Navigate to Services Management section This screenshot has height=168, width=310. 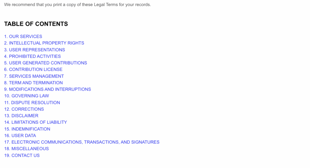[34, 76]
